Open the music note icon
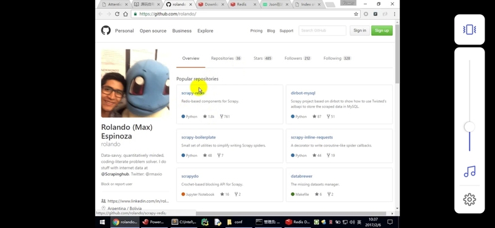495x228 pixels. 470,172
